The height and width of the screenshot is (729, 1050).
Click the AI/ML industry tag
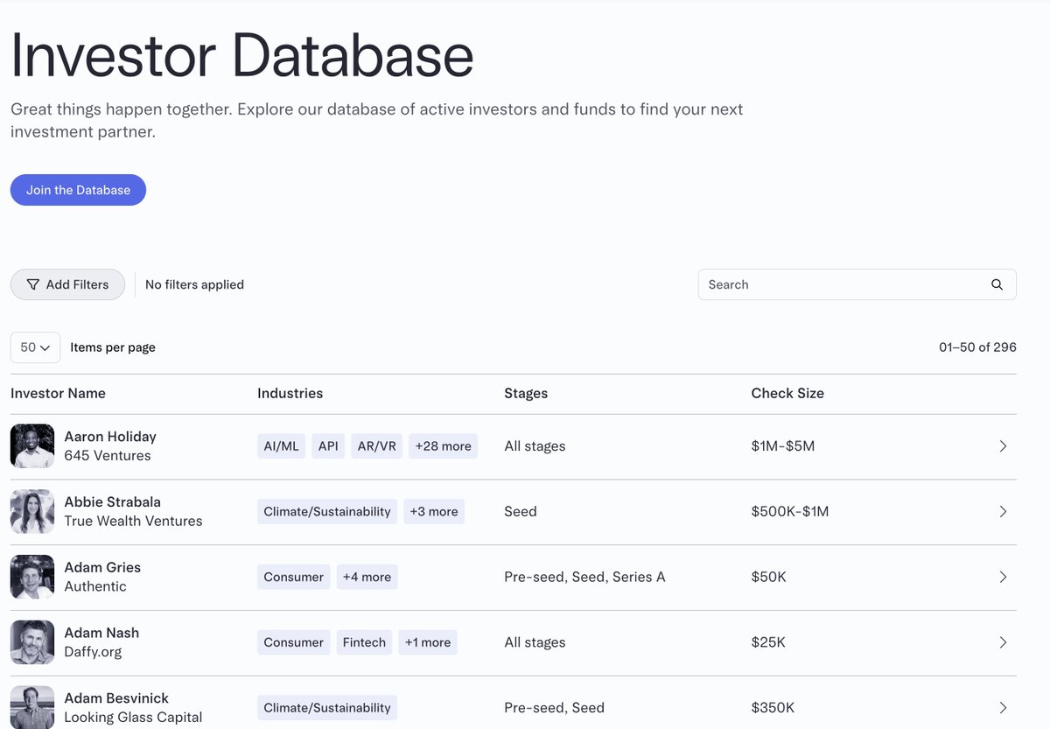pos(282,446)
